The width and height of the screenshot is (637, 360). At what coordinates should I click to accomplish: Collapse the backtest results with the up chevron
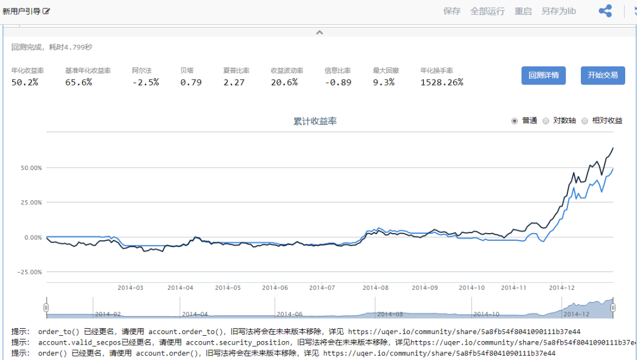(x=319, y=33)
